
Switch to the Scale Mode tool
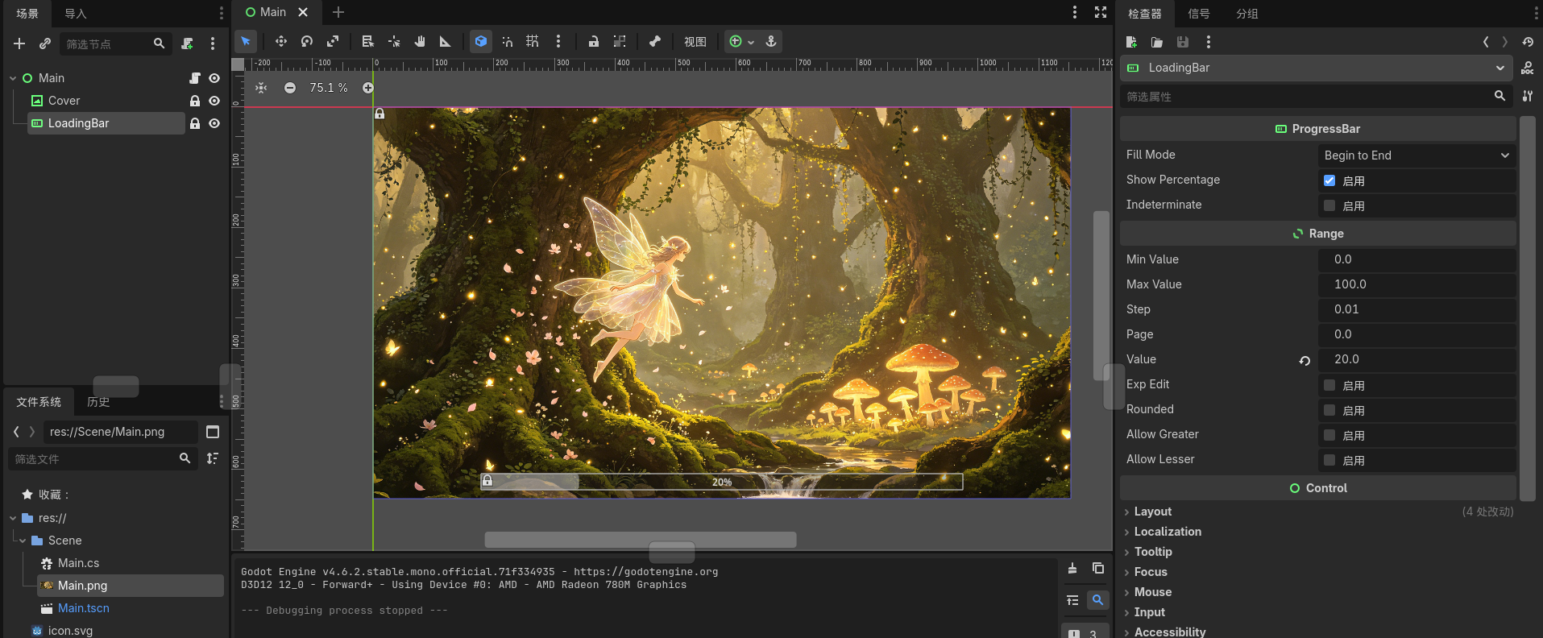tap(333, 42)
